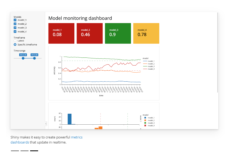The height and width of the screenshot is (156, 225).
Task: Click the right time range slider handle
Action: [x=34, y=58]
